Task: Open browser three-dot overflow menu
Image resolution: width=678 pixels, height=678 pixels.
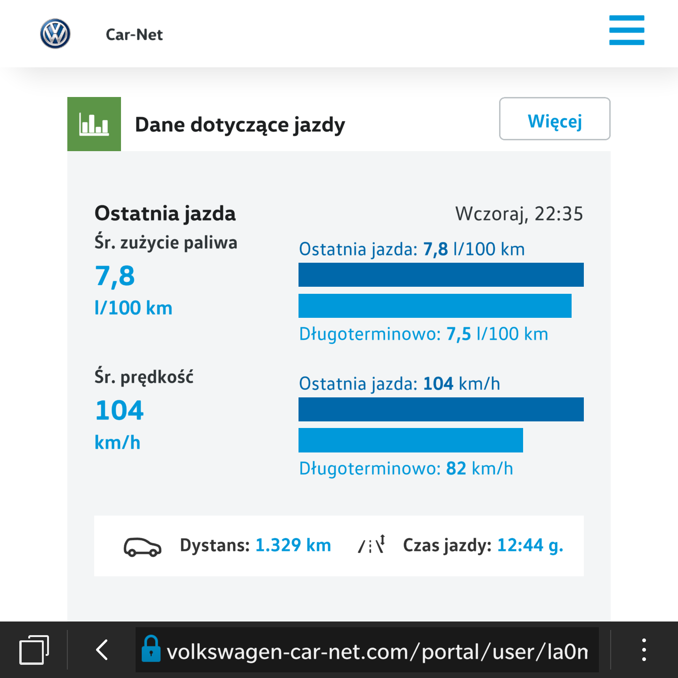Action: (644, 650)
